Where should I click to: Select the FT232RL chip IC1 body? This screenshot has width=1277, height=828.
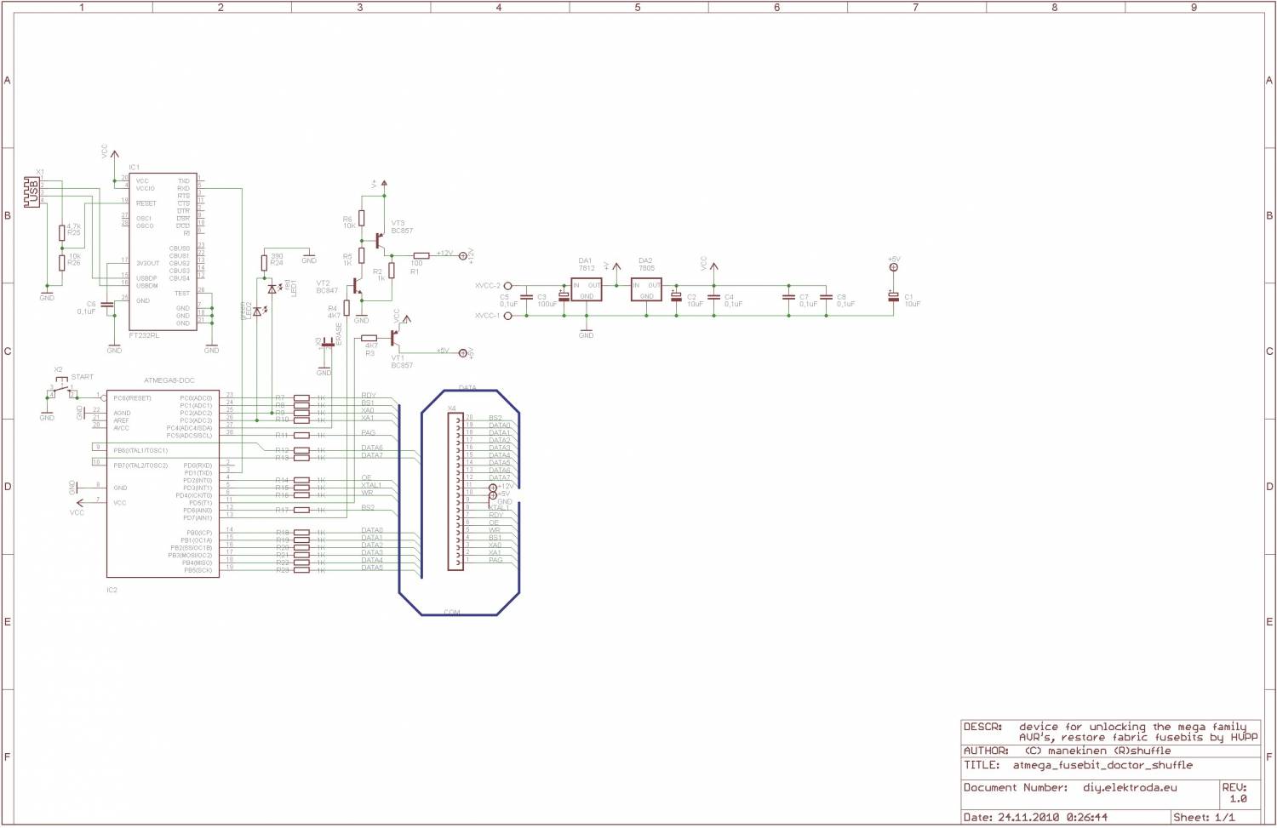click(163, 251)
